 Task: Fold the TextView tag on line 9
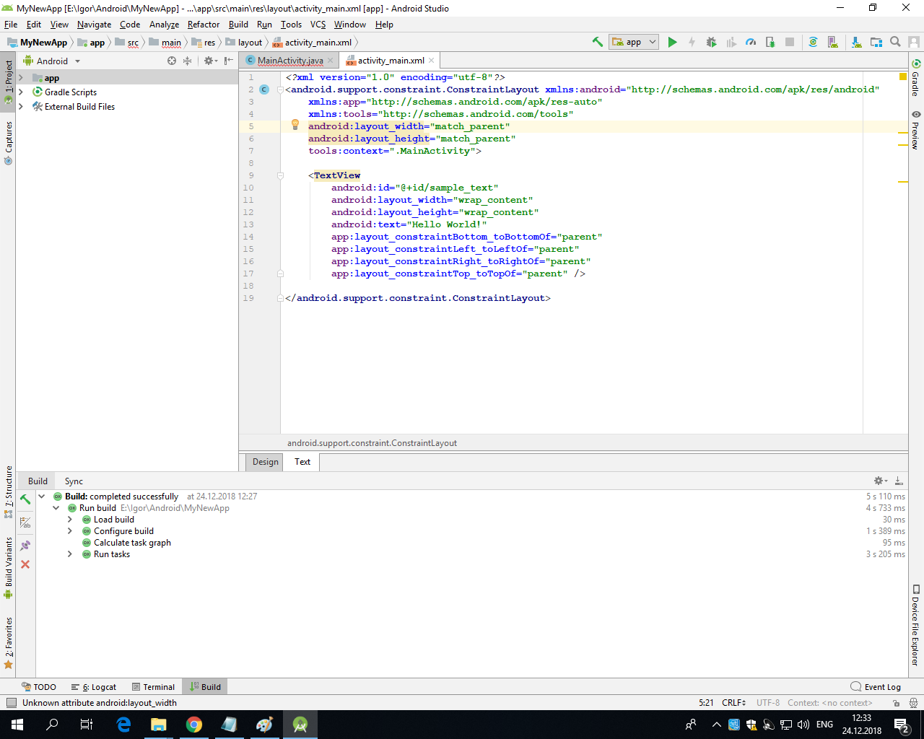point(280,175)
